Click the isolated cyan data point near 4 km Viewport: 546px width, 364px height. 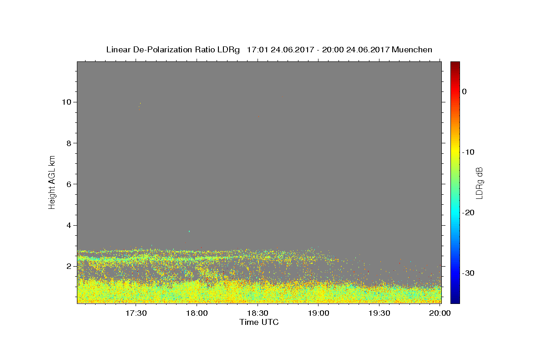pos(189,231)
